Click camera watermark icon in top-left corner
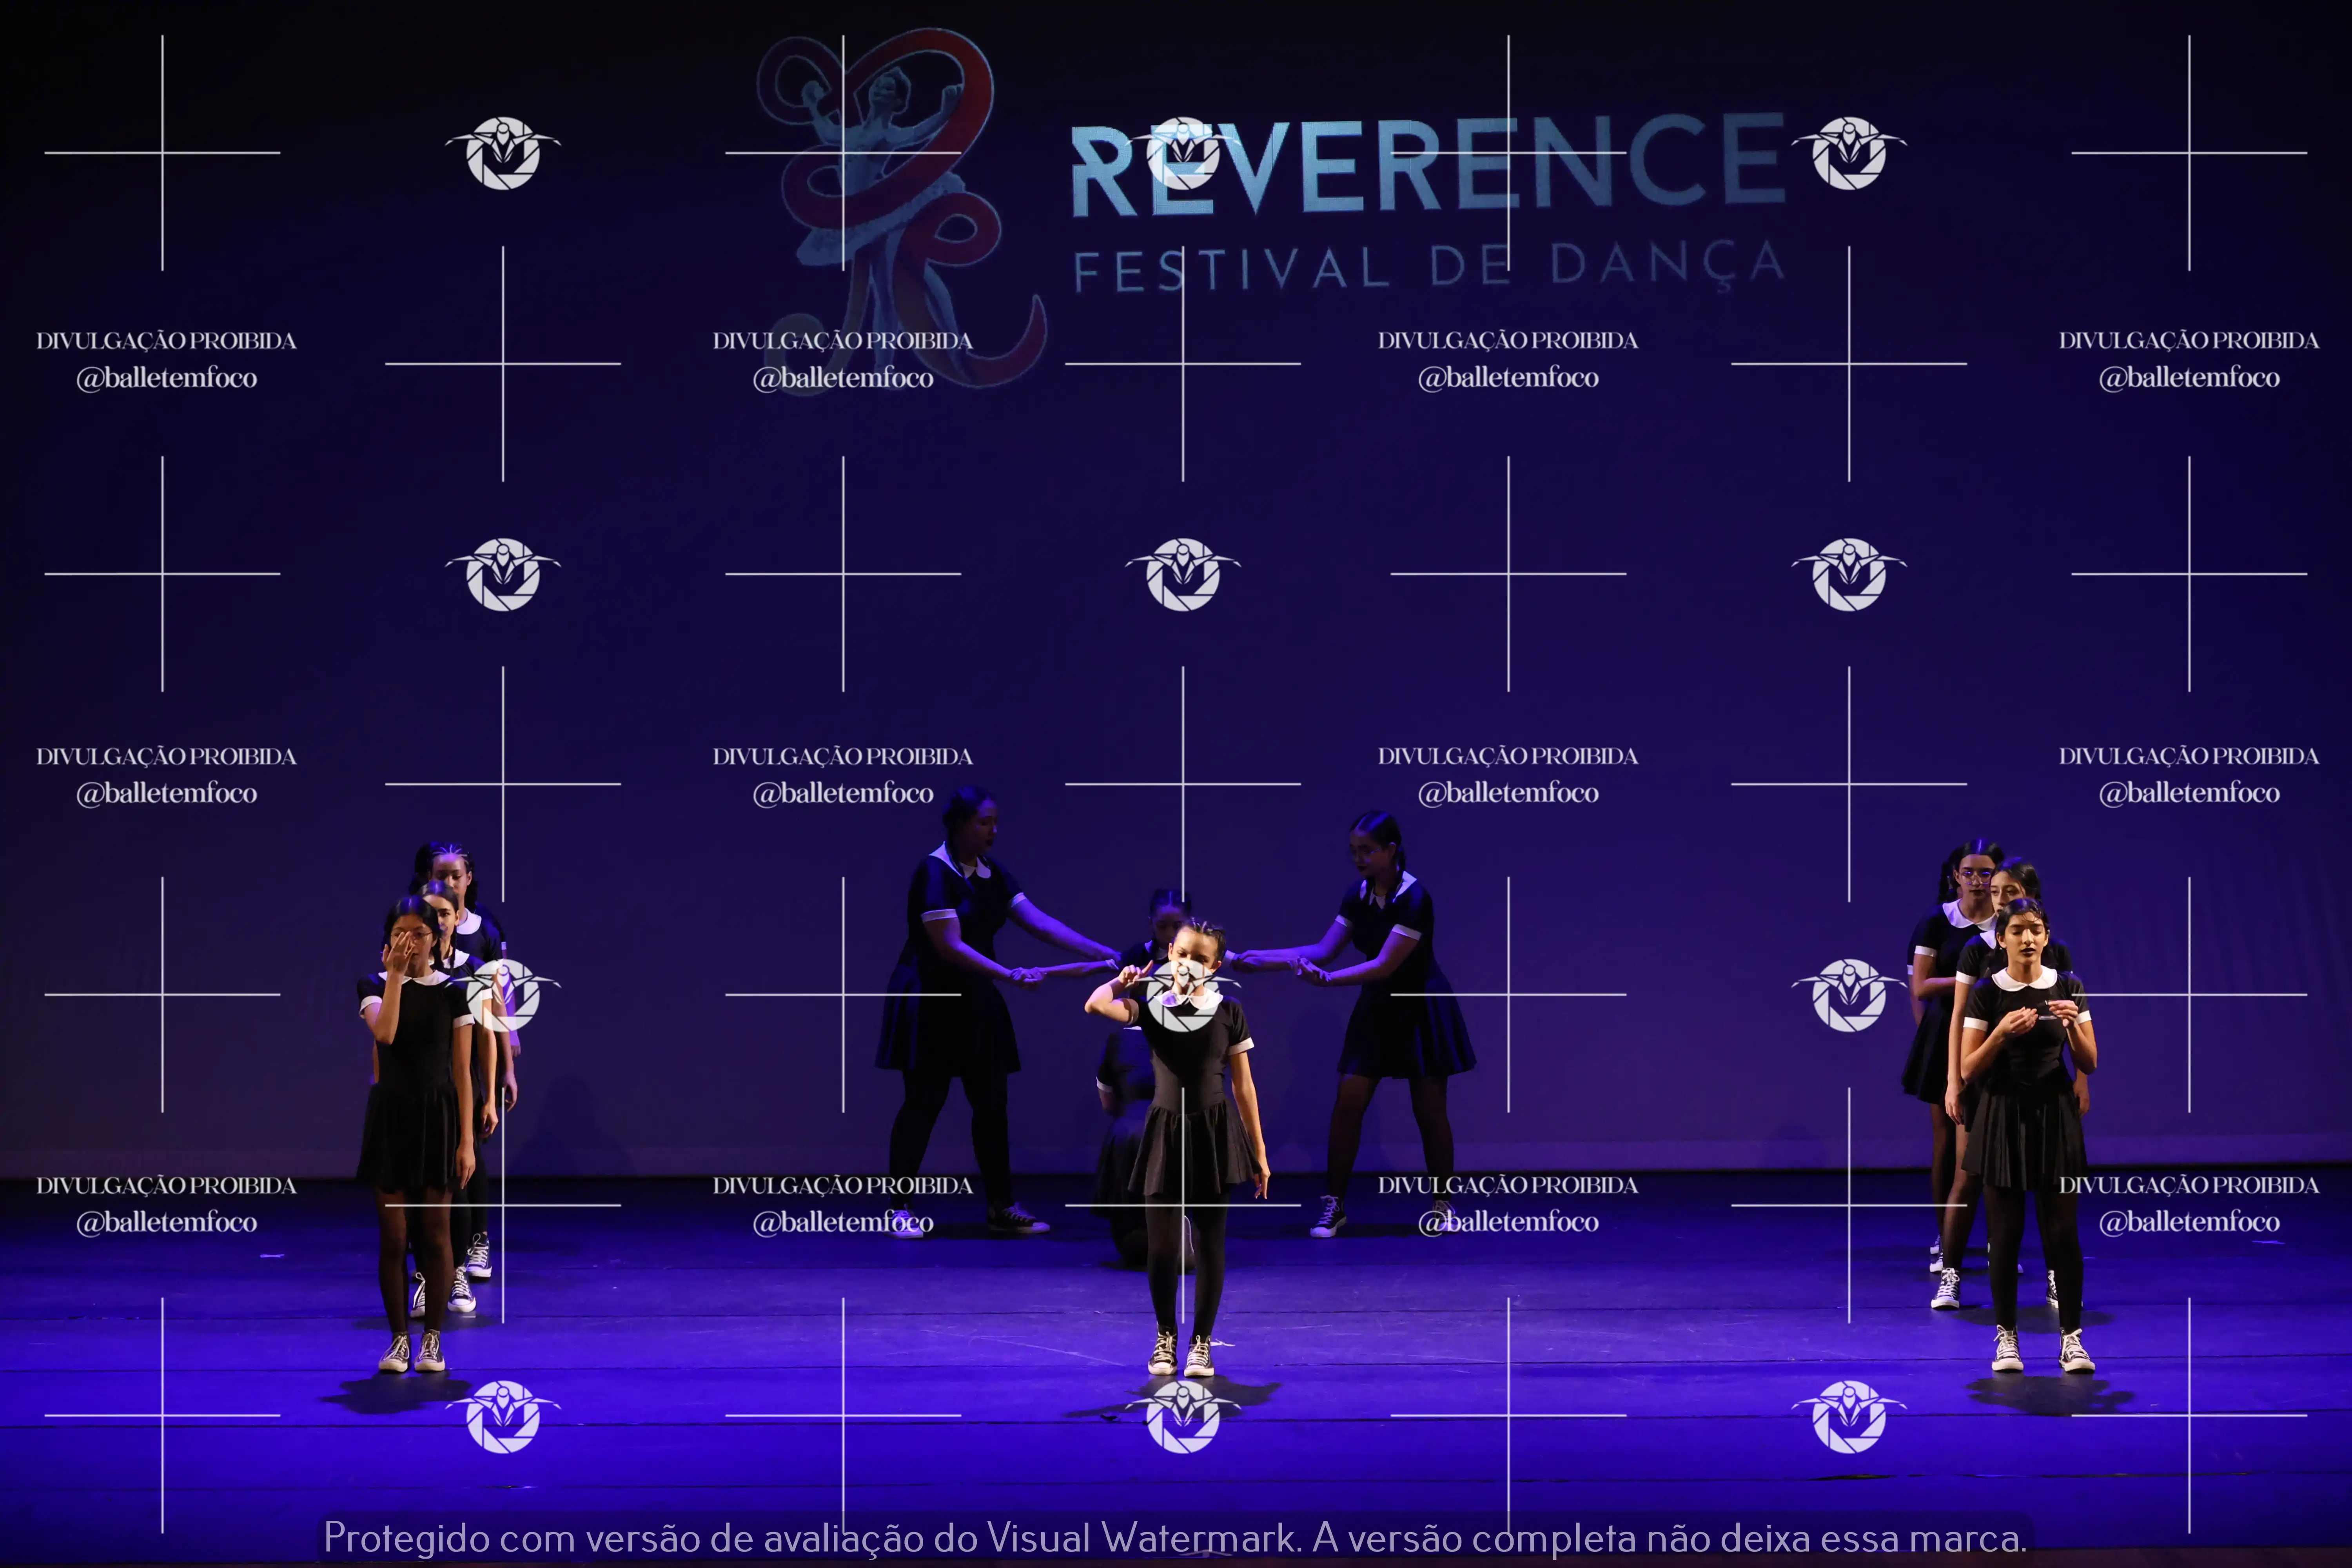 [503, 153]
